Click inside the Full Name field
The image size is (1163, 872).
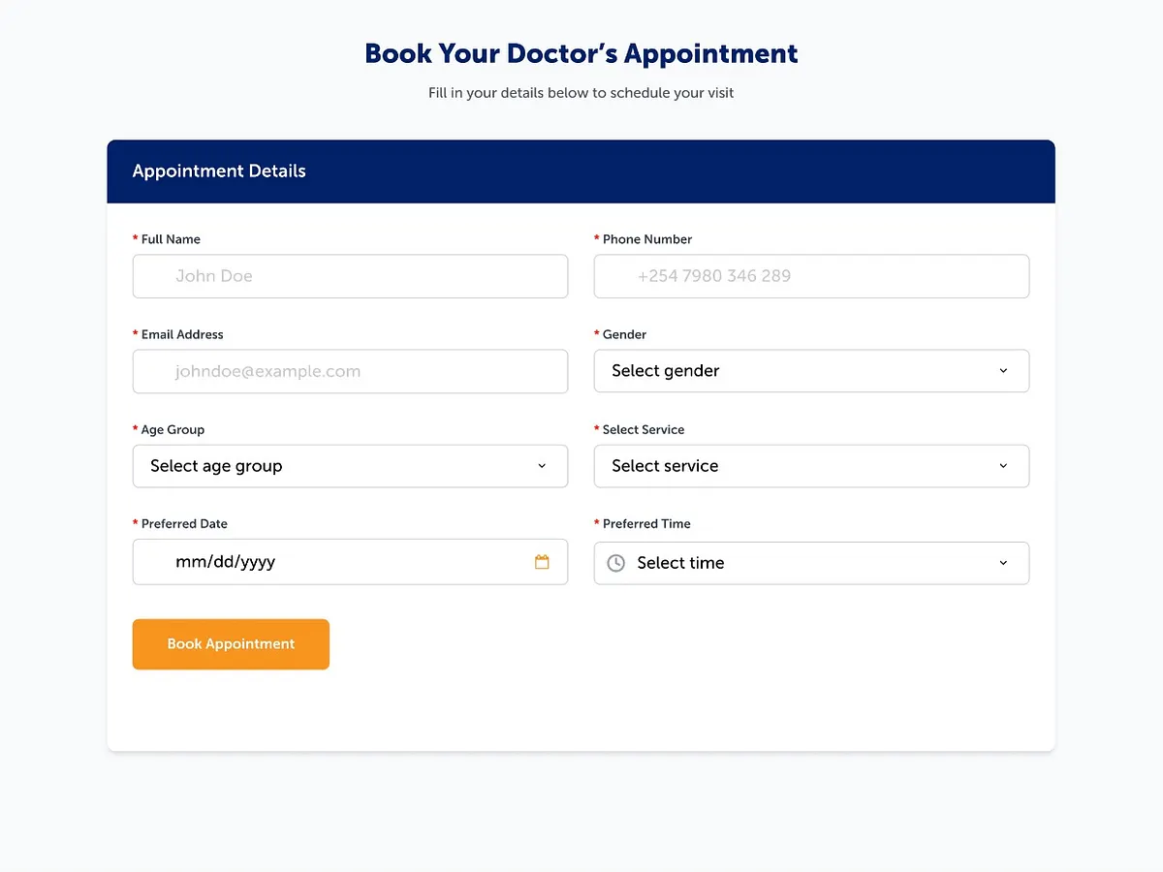point(350,276)
